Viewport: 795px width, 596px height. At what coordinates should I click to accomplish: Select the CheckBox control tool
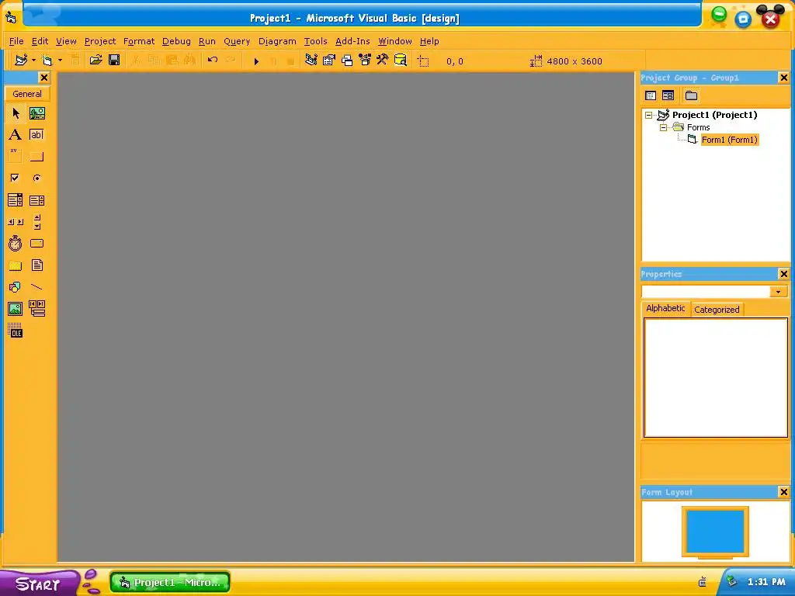click(16, 178)
